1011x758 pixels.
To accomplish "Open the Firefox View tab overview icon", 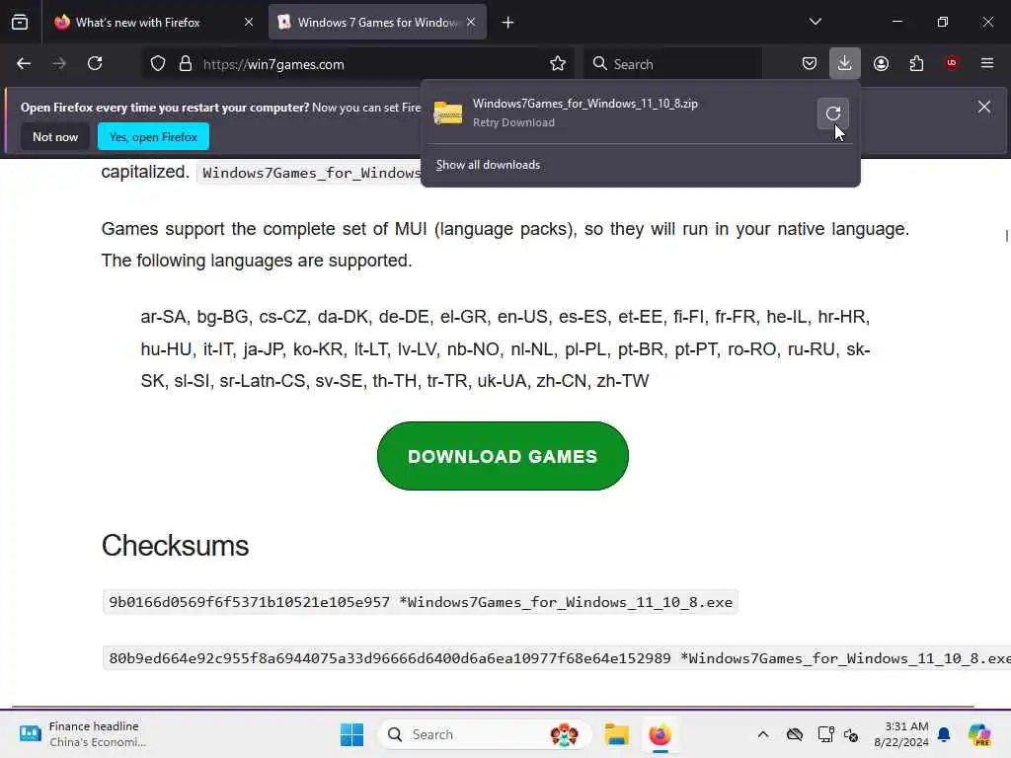I will point(20,22).
